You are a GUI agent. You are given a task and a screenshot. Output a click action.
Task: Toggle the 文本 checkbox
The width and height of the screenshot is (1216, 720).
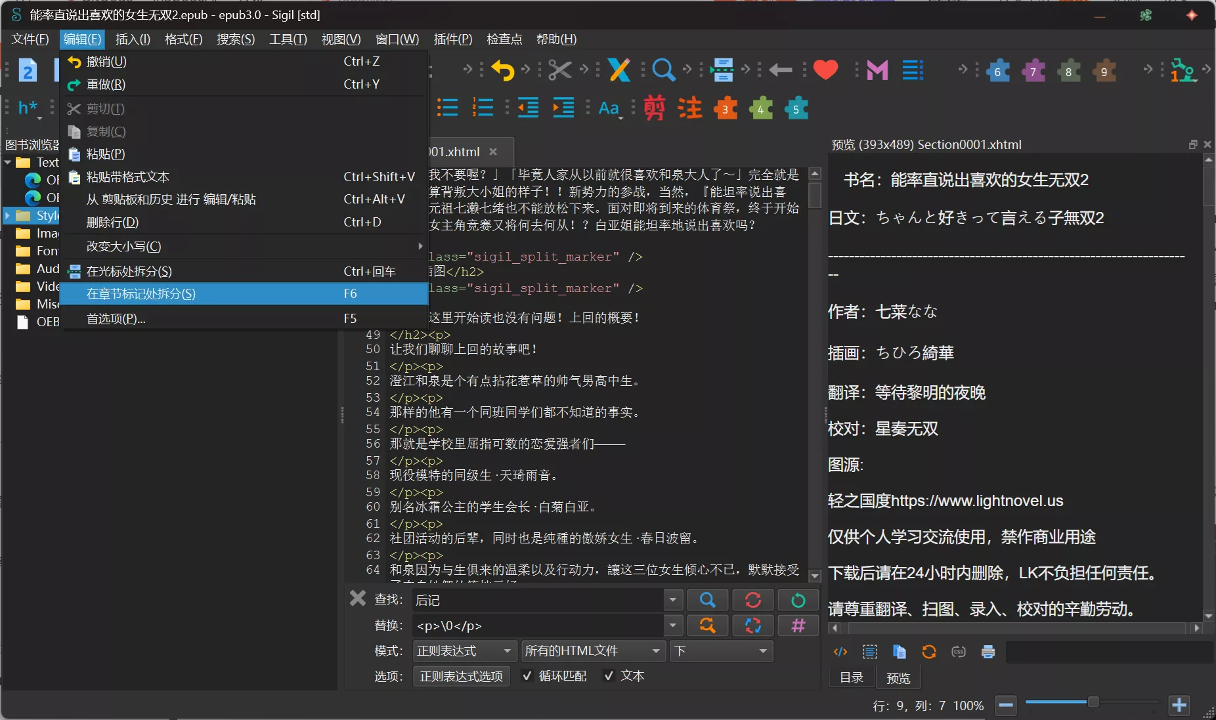click(x=609, y=676)
